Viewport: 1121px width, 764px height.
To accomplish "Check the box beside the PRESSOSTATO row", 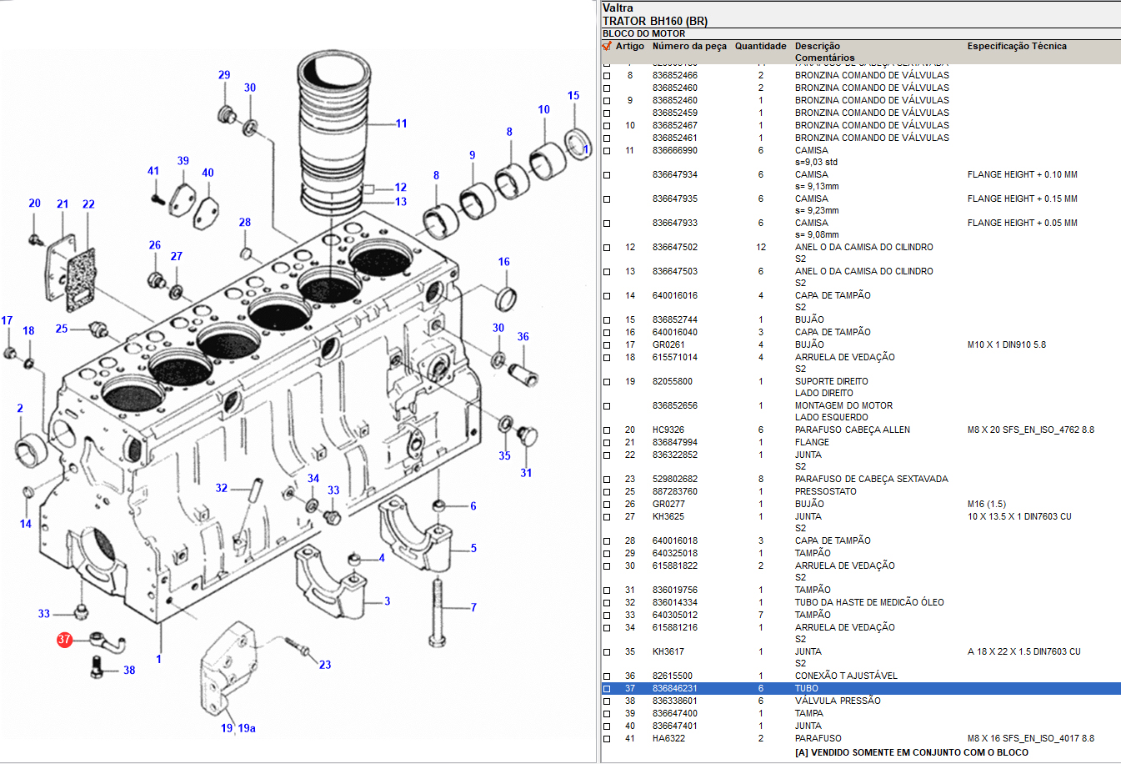I will (x=607, y=492).
